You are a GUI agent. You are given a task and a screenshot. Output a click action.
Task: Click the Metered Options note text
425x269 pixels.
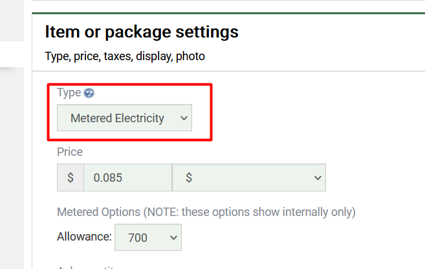point(206,211)
